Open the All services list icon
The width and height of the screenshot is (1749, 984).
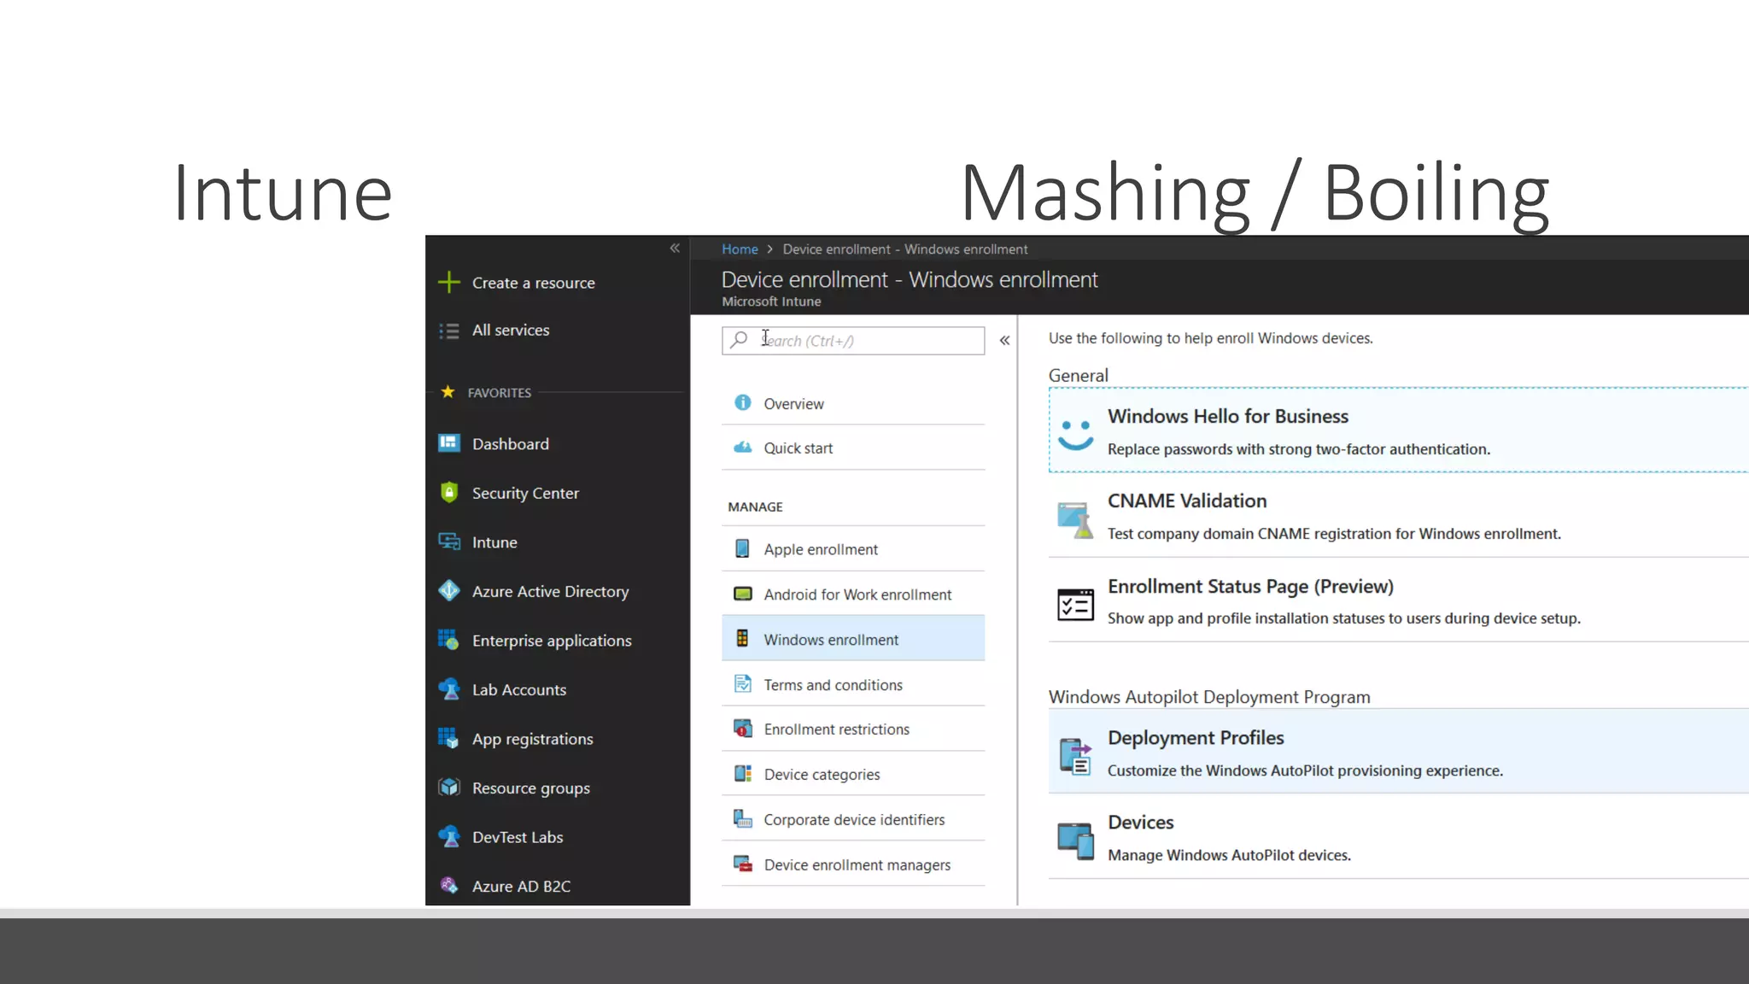pyautogui.click(x=449, y=331)
